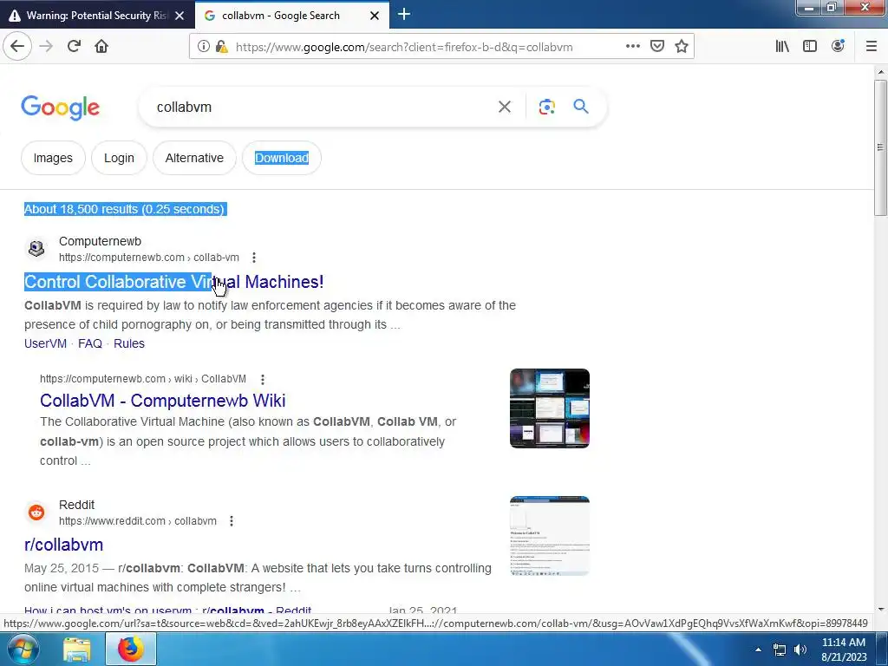Viewport: 888px width, 666px height.
Task: Bookmark this page with star icon
Action: pyautogui.click(x=682, y=46)
